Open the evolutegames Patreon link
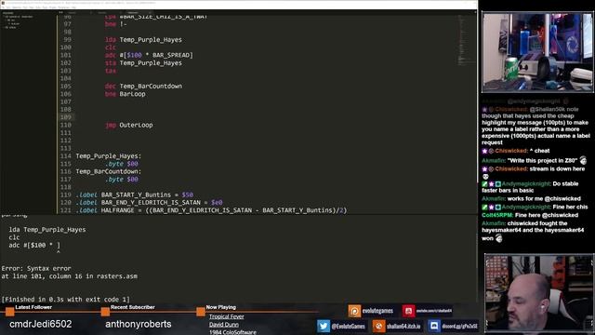 (377, 311)
